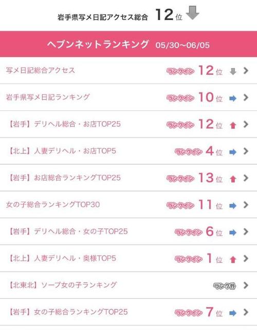Expand the 【北東北】ソープ女の子ランキング chevron

pos(246,285)
